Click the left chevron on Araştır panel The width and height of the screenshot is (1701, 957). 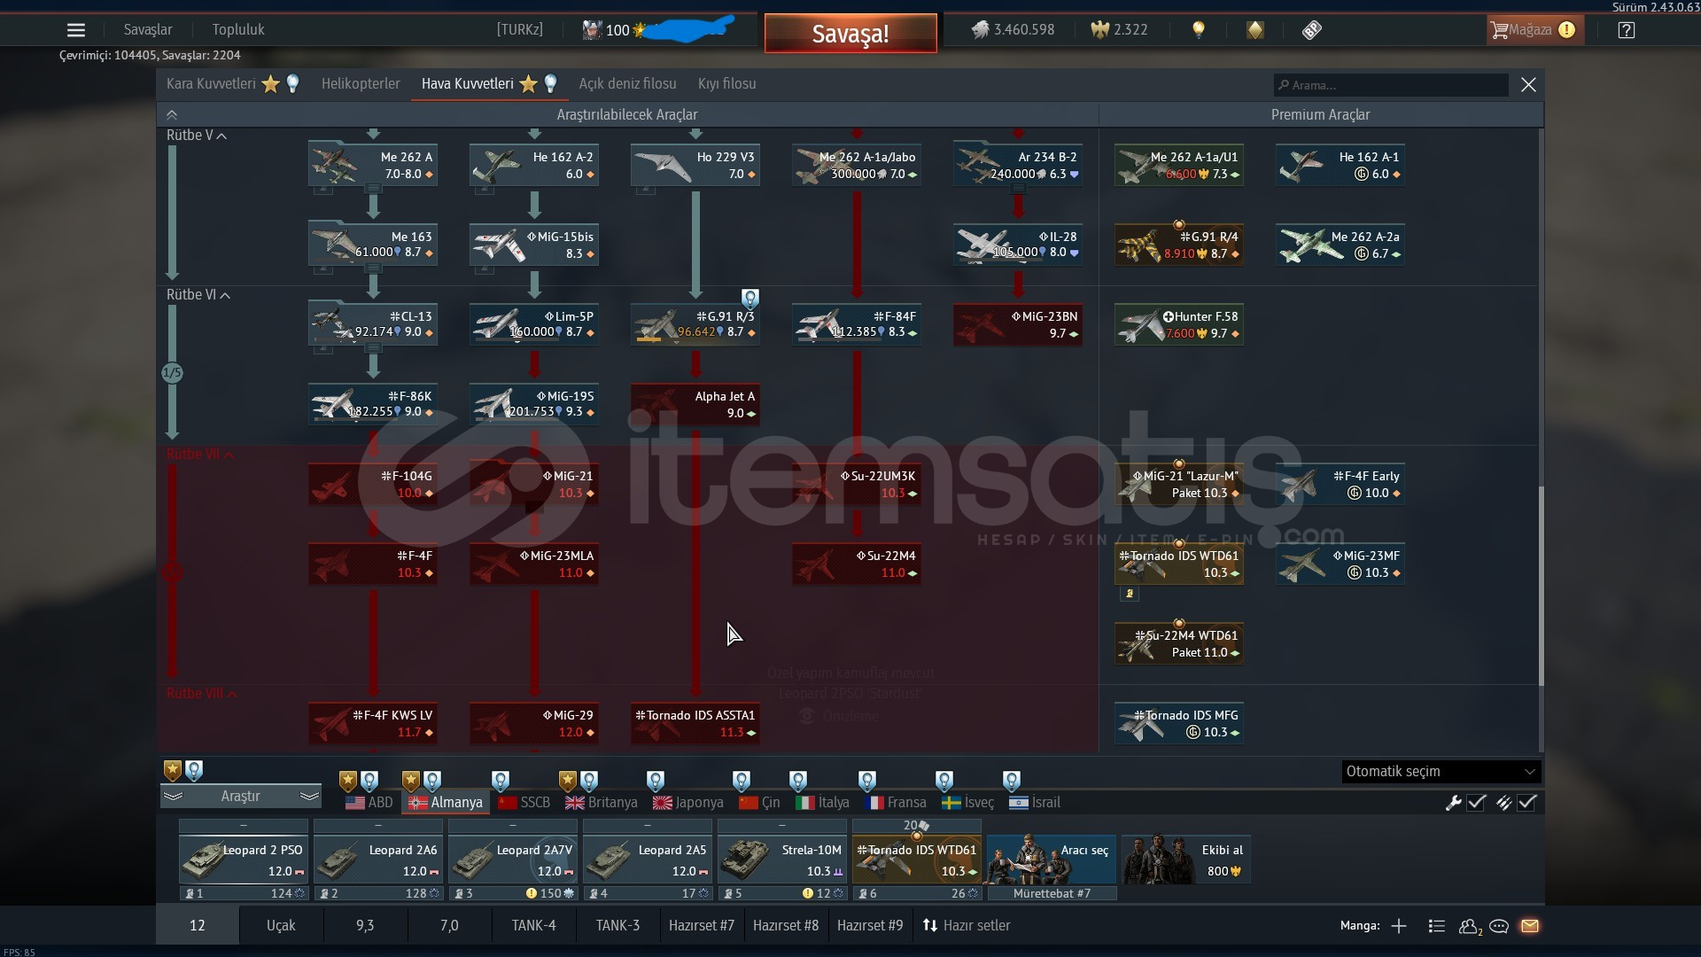pyautogui.click(x=174, y=797)
